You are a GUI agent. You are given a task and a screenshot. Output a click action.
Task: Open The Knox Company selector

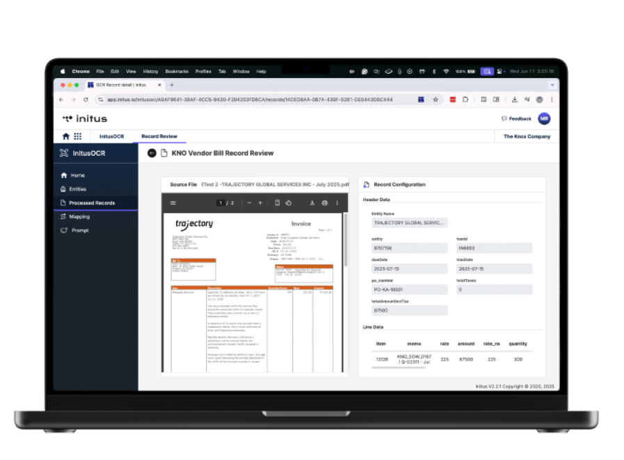[x=527, y=136]
